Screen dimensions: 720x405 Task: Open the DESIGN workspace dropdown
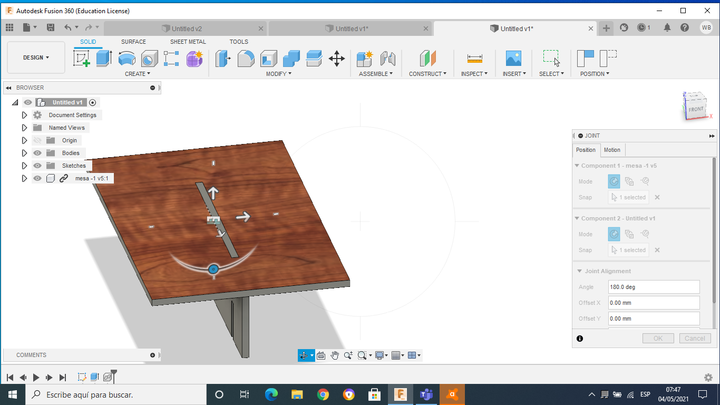(x=36, y=57)
